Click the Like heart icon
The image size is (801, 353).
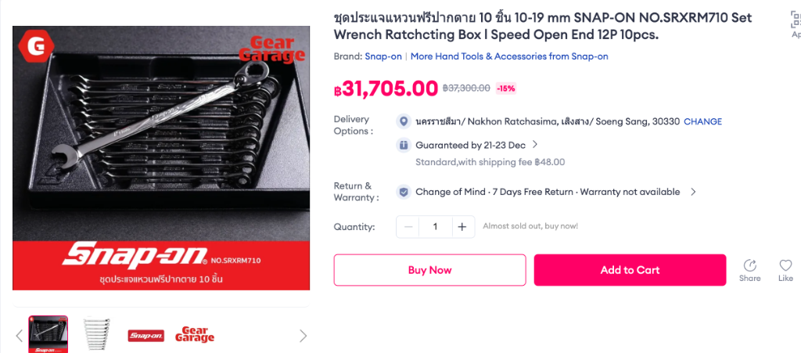click(785, 265)
